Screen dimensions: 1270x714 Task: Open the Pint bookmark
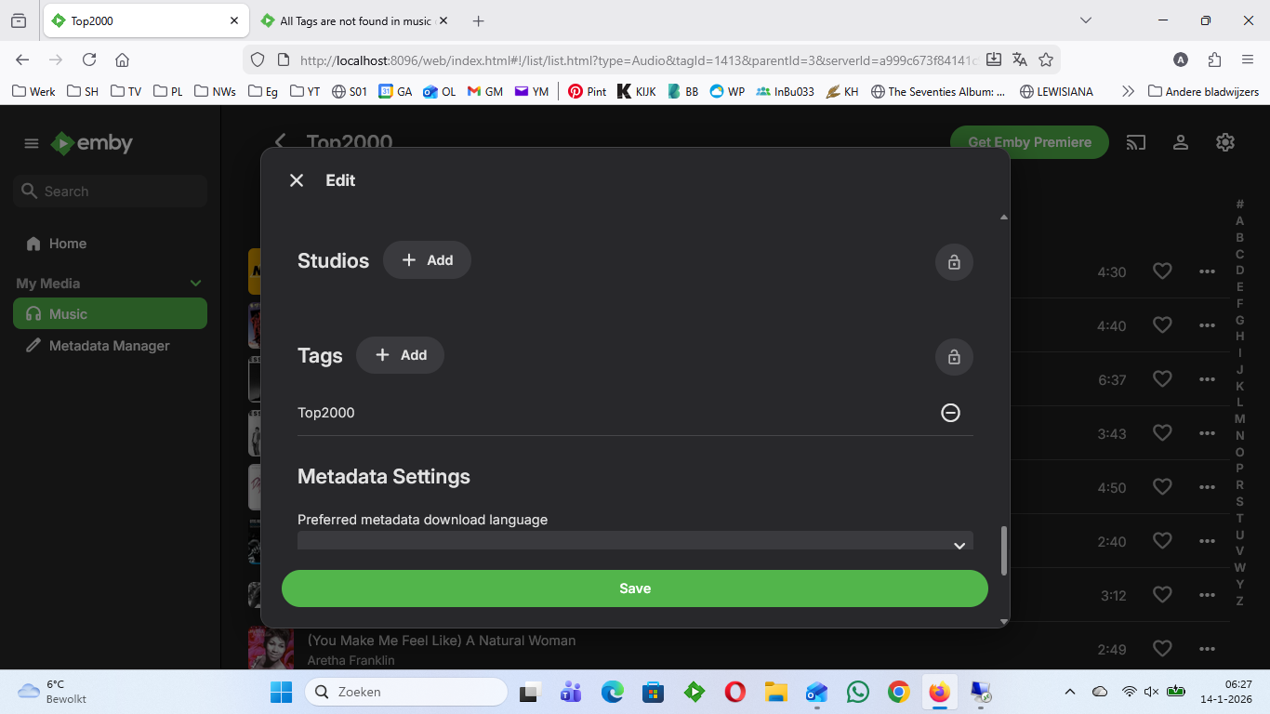point(587,91)
